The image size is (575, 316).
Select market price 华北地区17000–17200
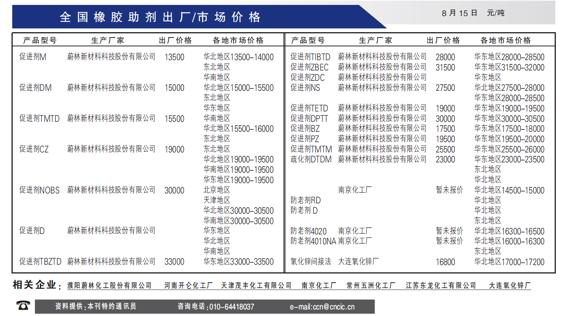pos(509,262)
